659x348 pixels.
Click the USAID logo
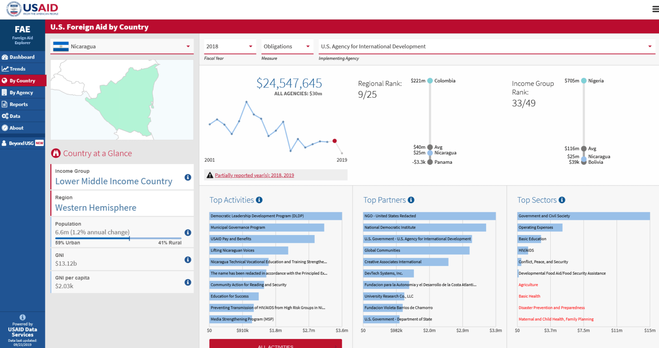[33, 9]
